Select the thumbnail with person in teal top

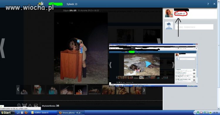[39, 90]
